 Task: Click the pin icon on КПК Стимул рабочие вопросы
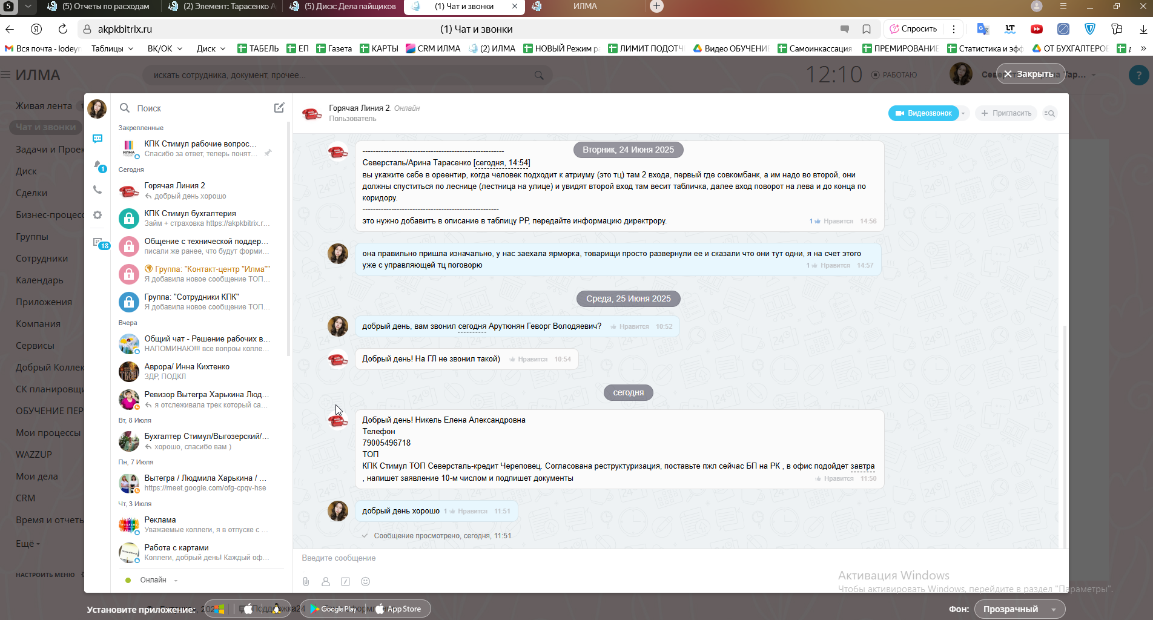pyautogui.click(x=268, y=153)
